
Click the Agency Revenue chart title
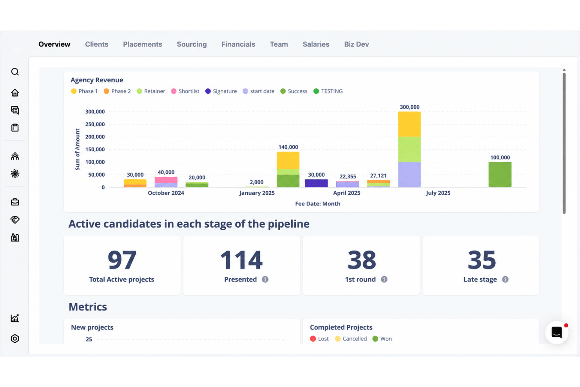(x=97, y=80)
